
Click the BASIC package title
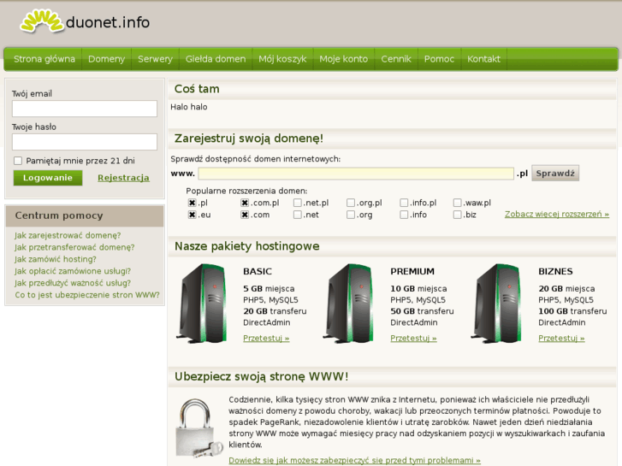258,271
